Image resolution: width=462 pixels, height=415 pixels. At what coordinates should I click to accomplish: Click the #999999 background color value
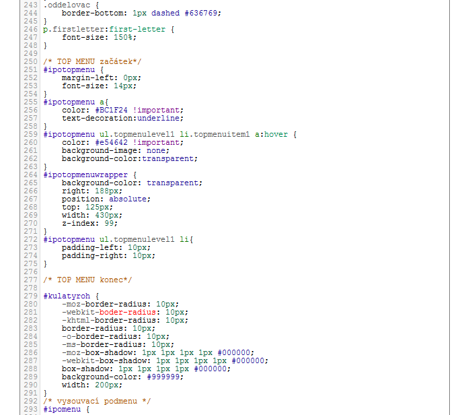(x=163, y=377)
